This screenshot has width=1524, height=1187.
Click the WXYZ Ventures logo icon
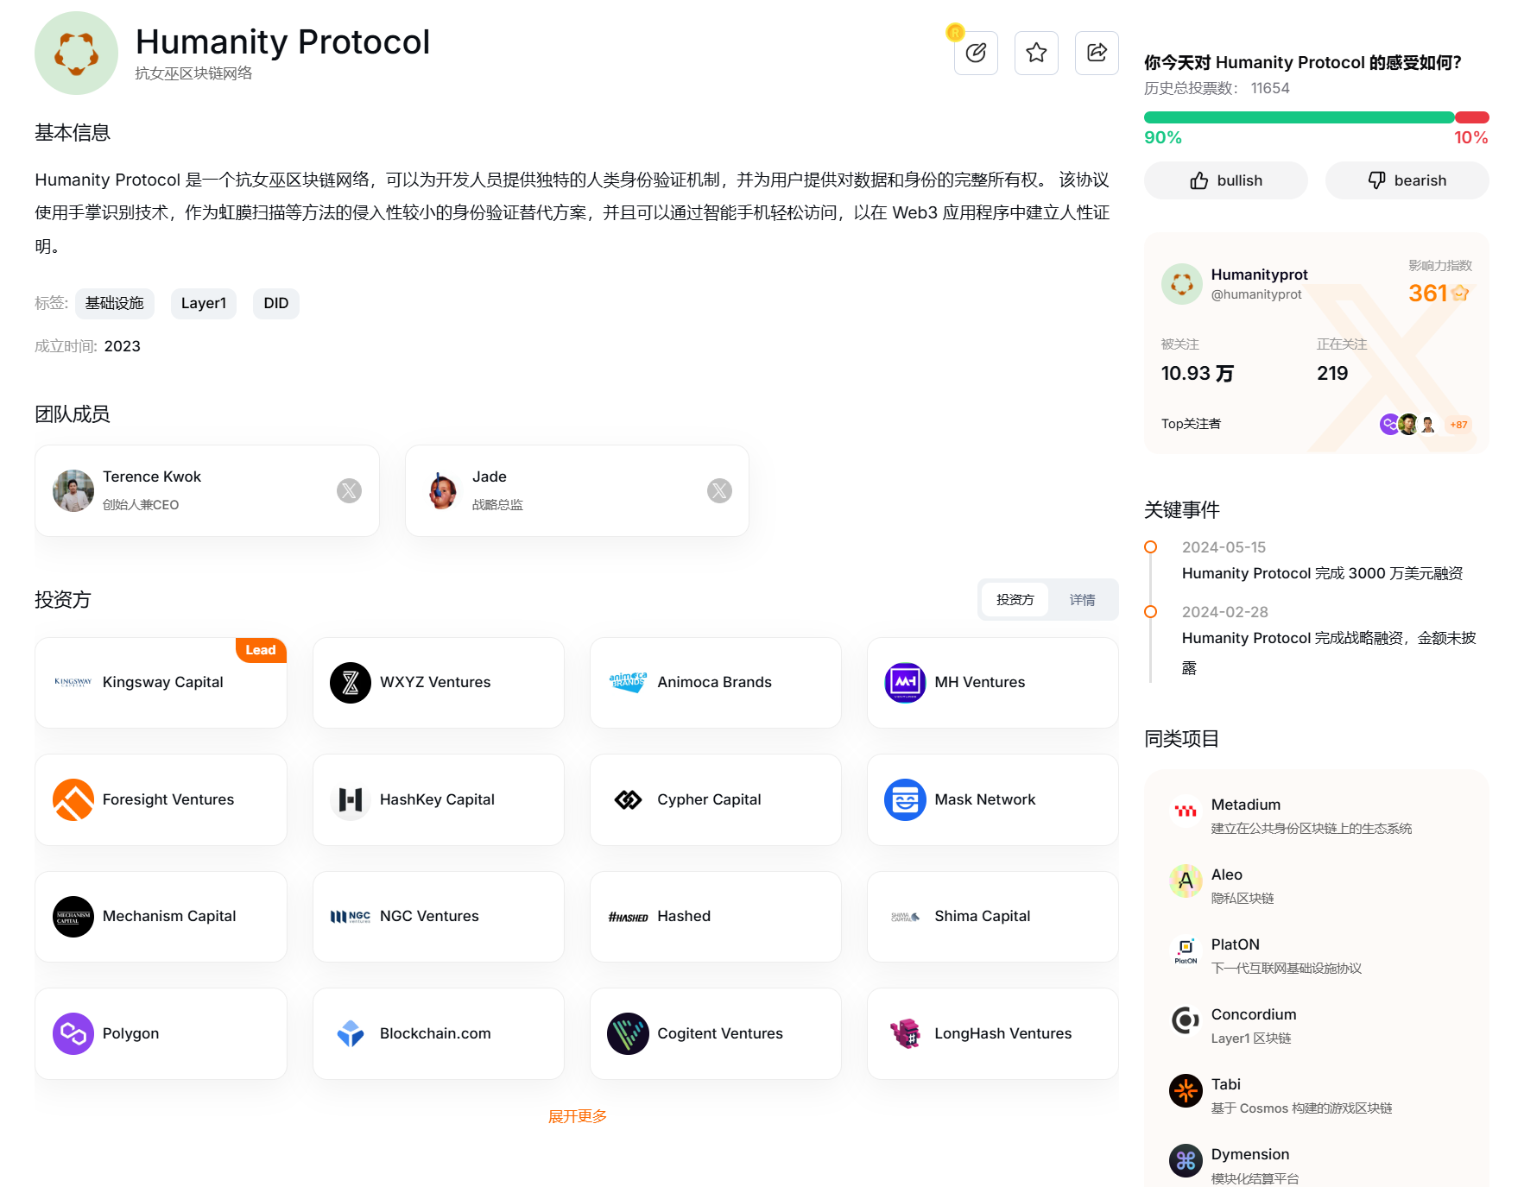point(351,683)
